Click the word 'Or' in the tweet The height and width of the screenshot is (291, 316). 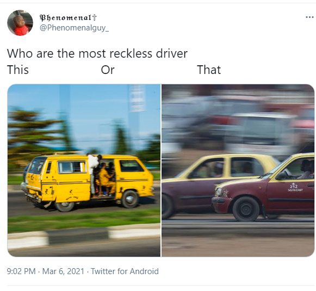click(108, 70)
